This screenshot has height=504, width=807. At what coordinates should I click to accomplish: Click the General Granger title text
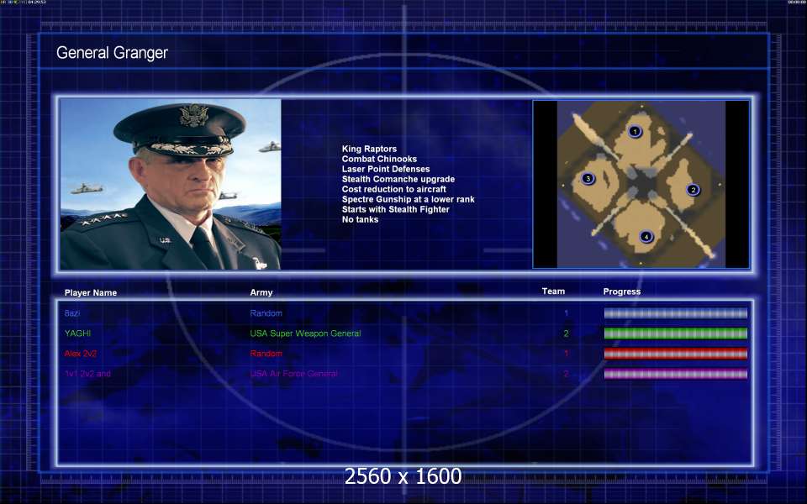[x=112, y=52]
